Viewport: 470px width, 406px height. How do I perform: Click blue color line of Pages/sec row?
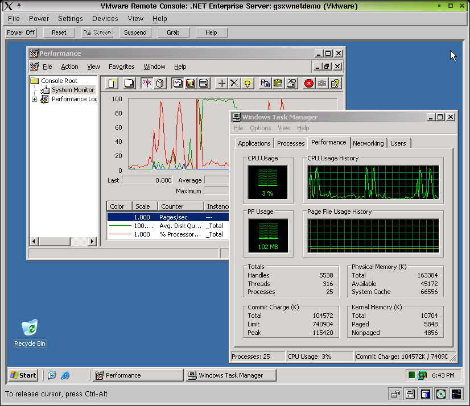pos(120,217)
